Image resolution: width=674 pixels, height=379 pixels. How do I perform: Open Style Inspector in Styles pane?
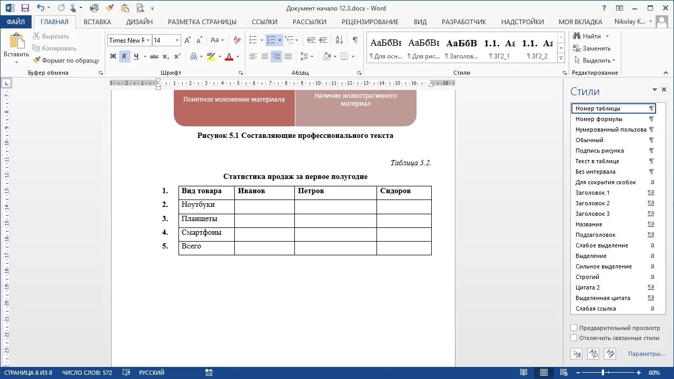point(593,354)
